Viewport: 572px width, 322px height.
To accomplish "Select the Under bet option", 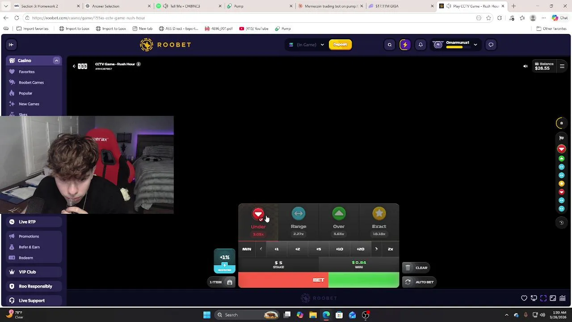I will [x=258, y=222].
